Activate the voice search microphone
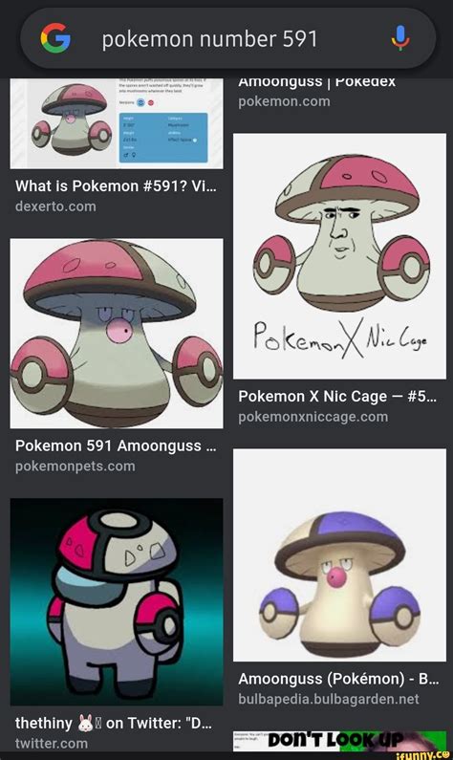This screenshot has height=760, width=453. [x=400, y=38]
